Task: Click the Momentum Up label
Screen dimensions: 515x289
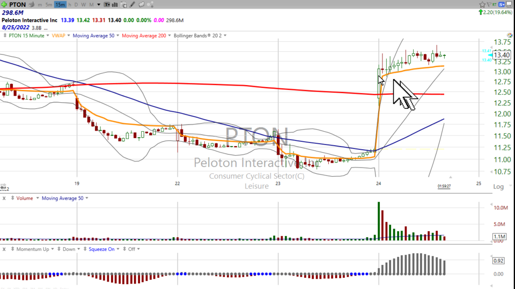Action: pyautogui.click(x=33, y=249)
